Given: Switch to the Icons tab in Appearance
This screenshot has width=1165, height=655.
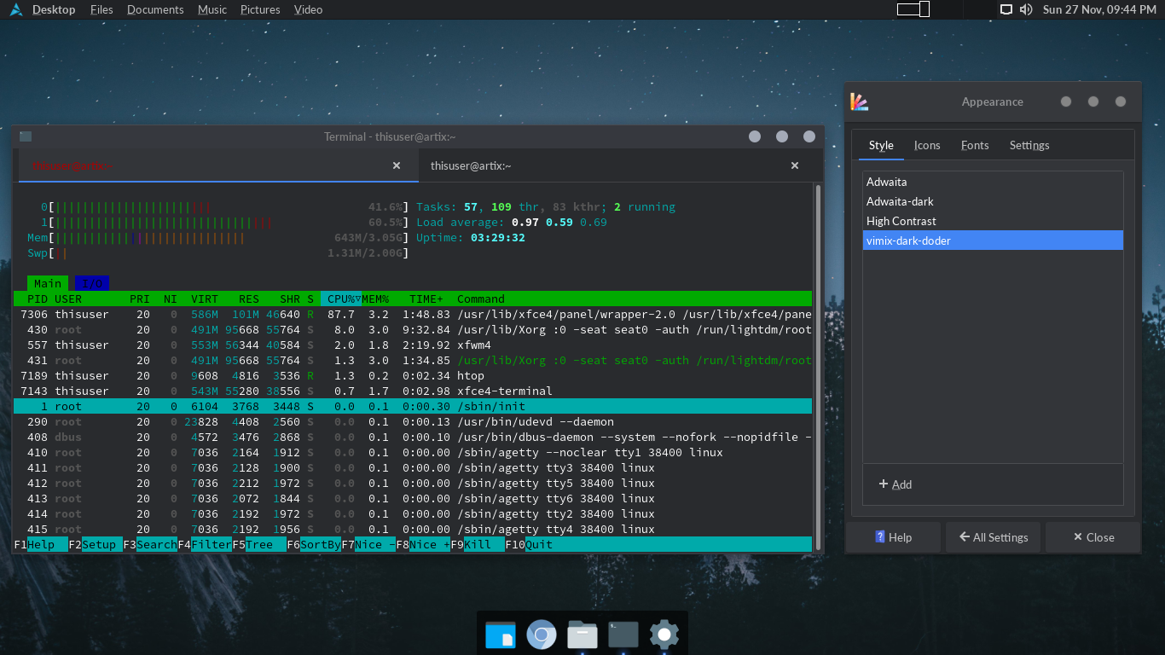Looking at the screenshot, I should point(927,145).
